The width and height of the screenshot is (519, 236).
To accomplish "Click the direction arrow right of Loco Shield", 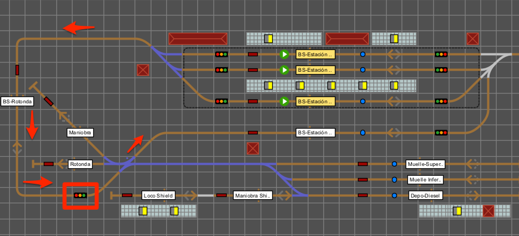I will click(190, 195).
